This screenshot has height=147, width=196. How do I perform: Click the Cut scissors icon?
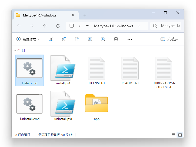click(51, 39)
